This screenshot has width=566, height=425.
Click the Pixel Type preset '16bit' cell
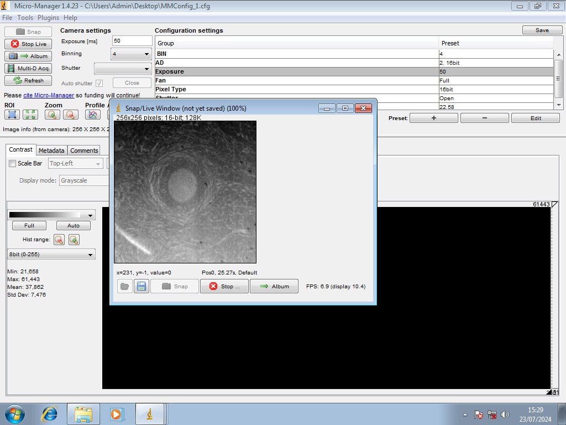point(496,89)
